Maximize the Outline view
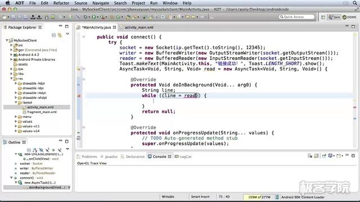This screenshot has width=360, height=202. [x=67, y=141]
